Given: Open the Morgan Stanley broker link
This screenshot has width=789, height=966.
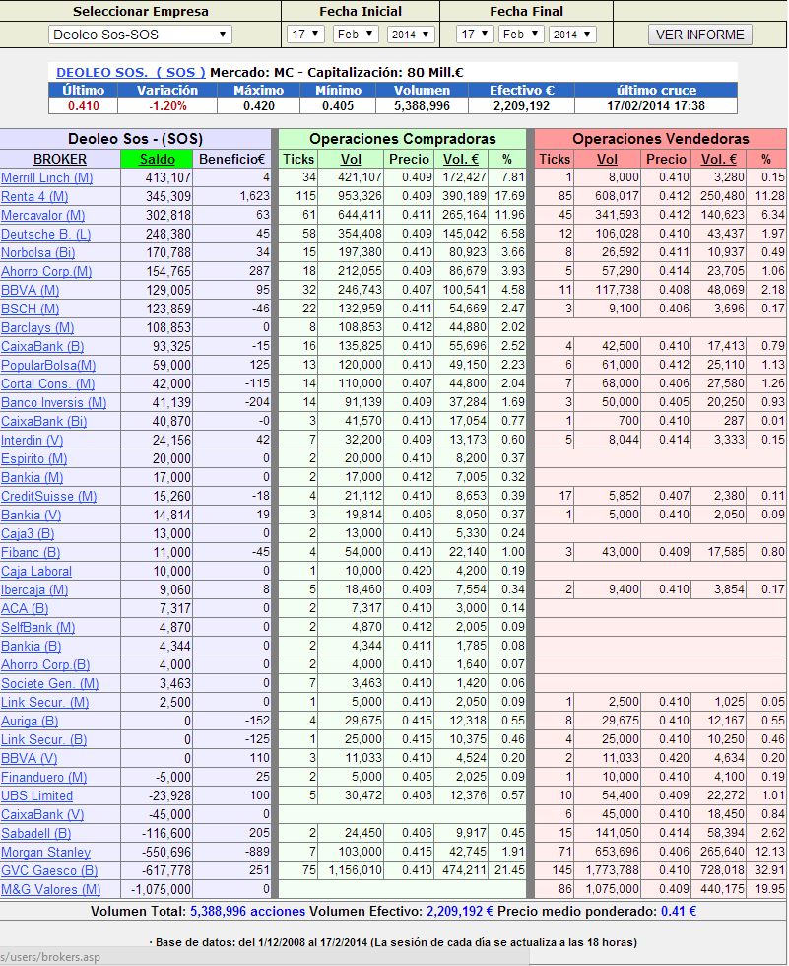Looking at the screenshot, I should (x=45, y=852).
